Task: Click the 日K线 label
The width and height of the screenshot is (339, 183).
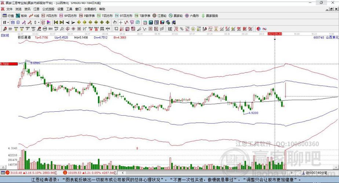Action: 5,36
